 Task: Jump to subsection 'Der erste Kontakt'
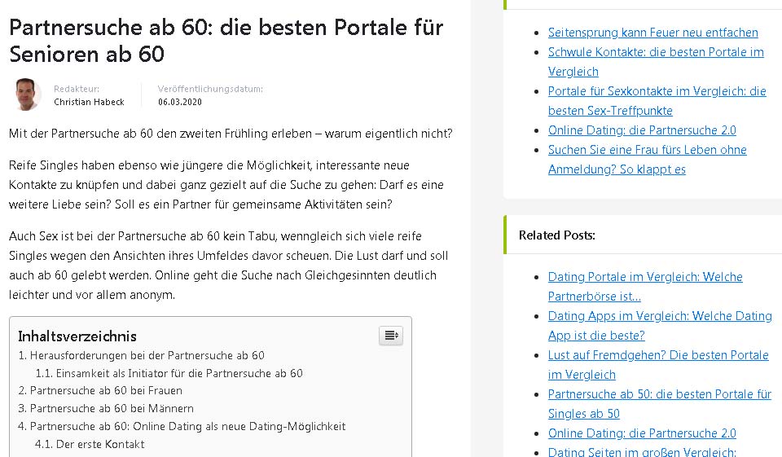click(100, 444)
